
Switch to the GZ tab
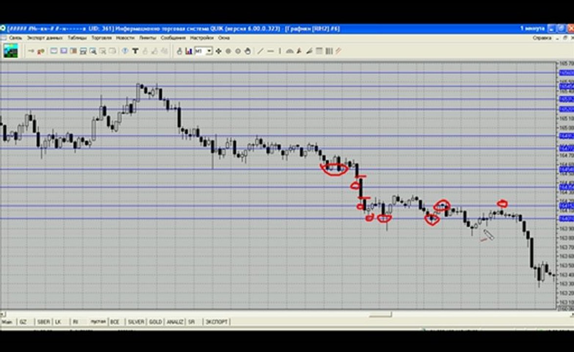click(x=23, y=322)
